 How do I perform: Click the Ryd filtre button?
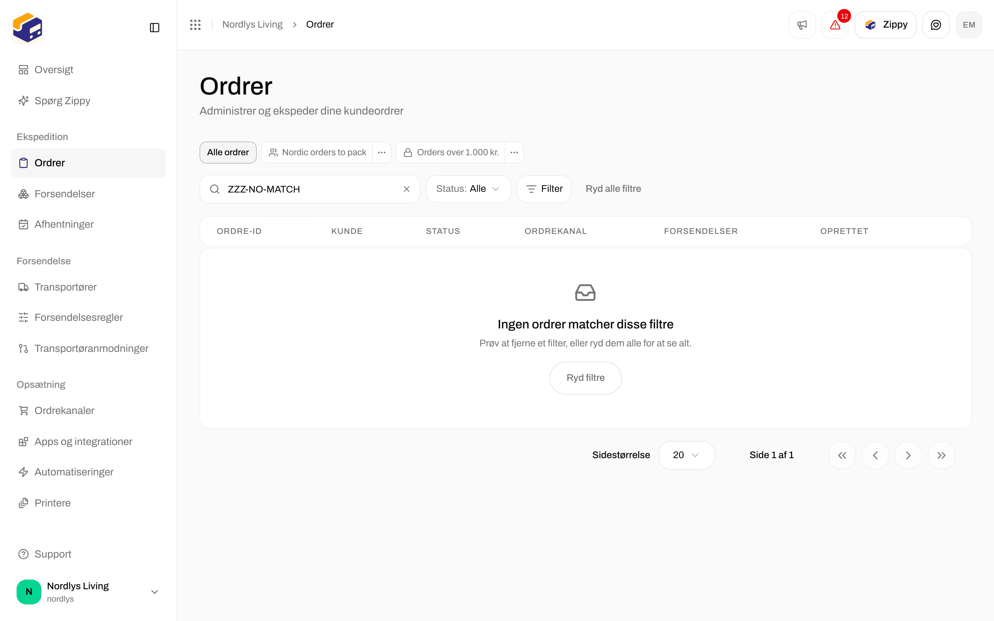[585, 378]
